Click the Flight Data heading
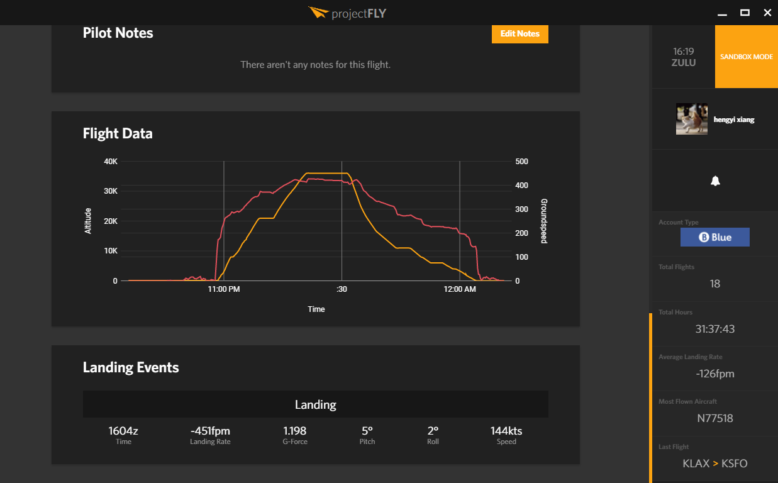778x483 pixels. point(118,133)
